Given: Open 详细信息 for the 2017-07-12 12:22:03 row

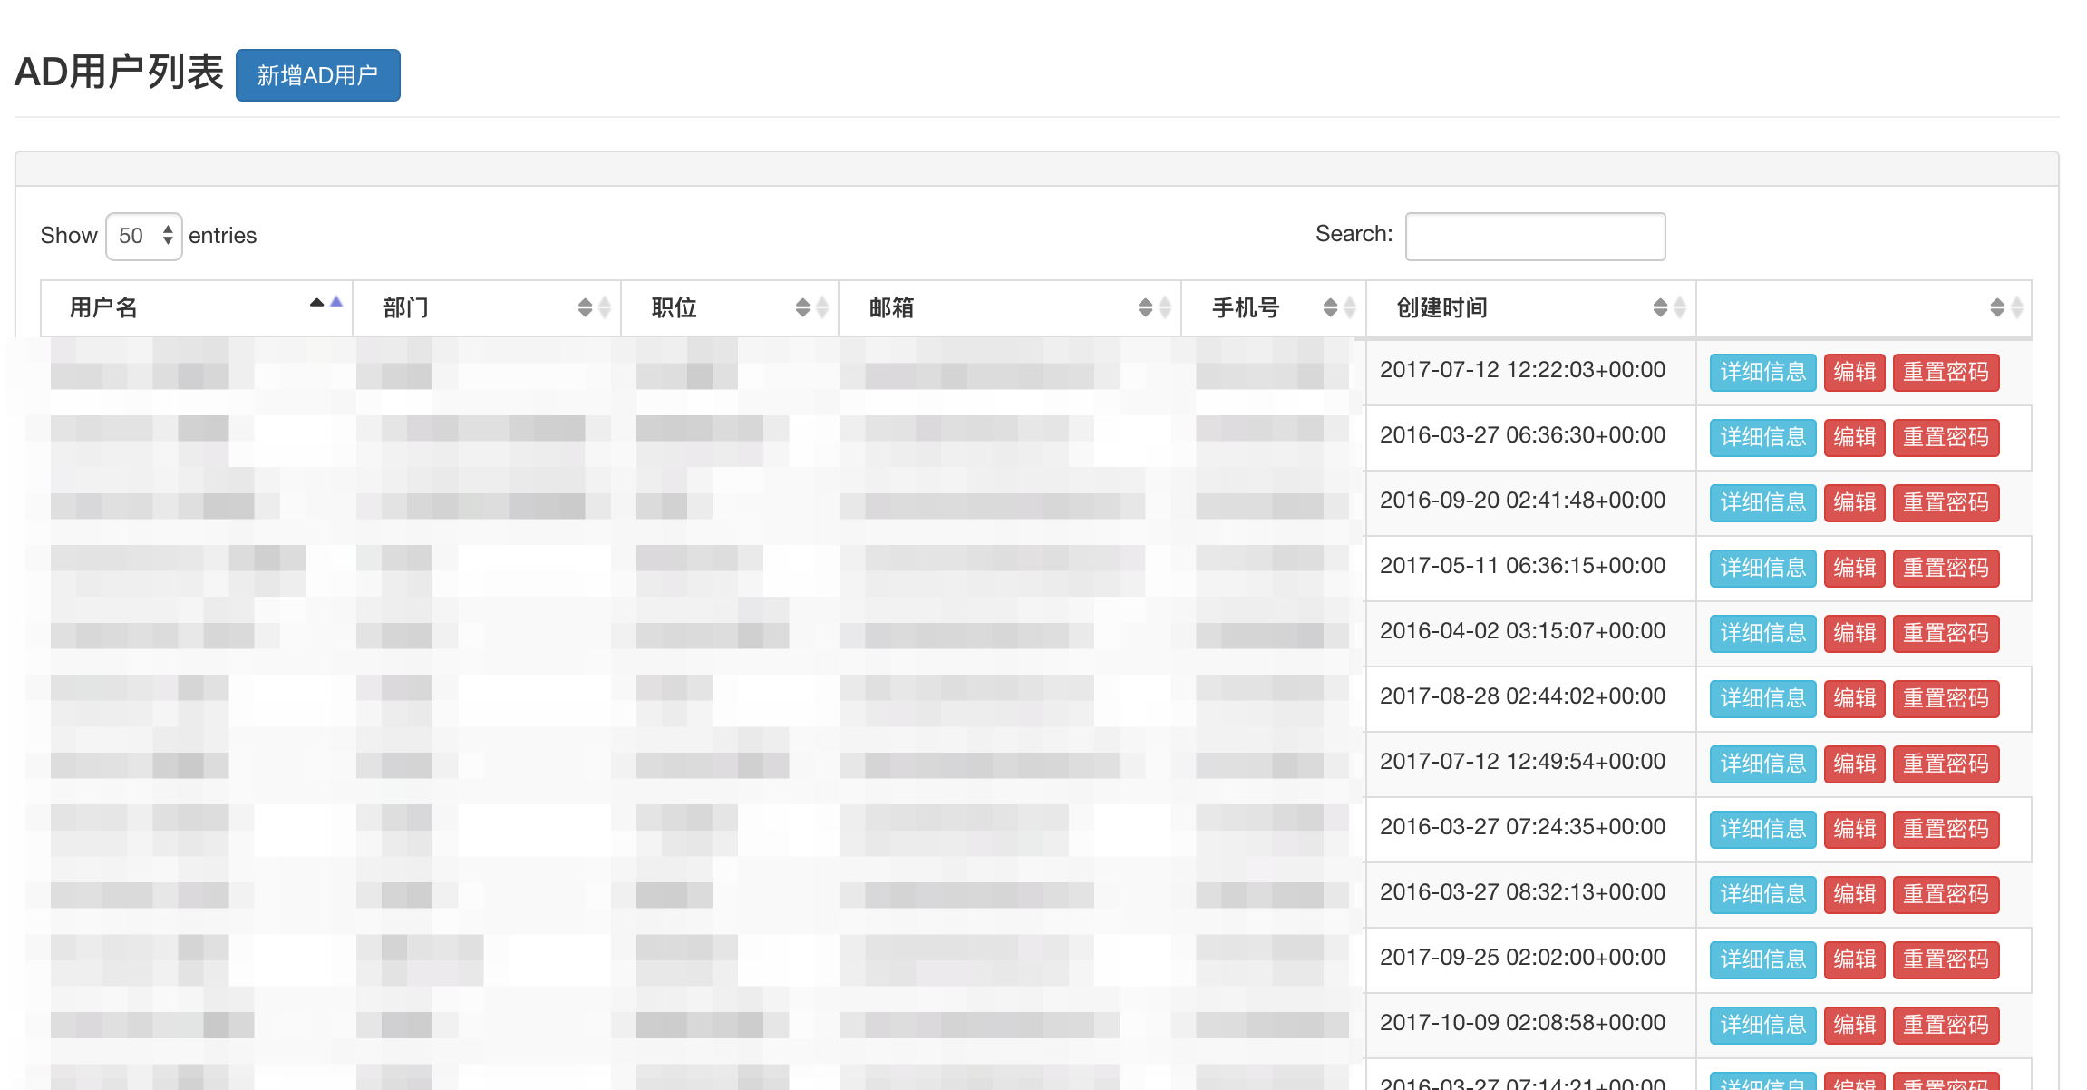Looking at the screenshot, I should (1762, 373).
